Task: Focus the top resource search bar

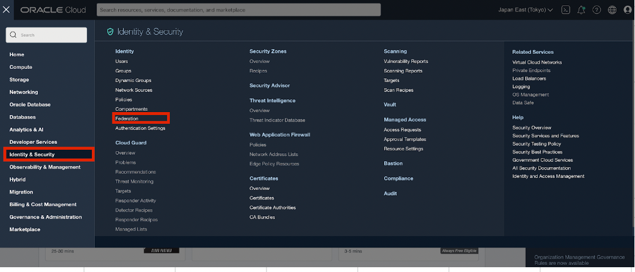Action: [x=238, y=10]
